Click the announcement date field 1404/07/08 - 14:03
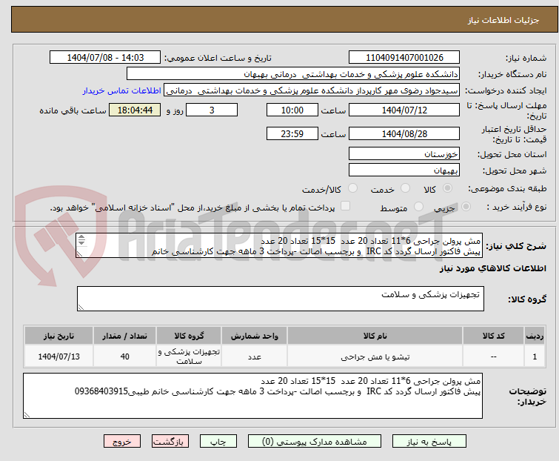 point(105,58)
